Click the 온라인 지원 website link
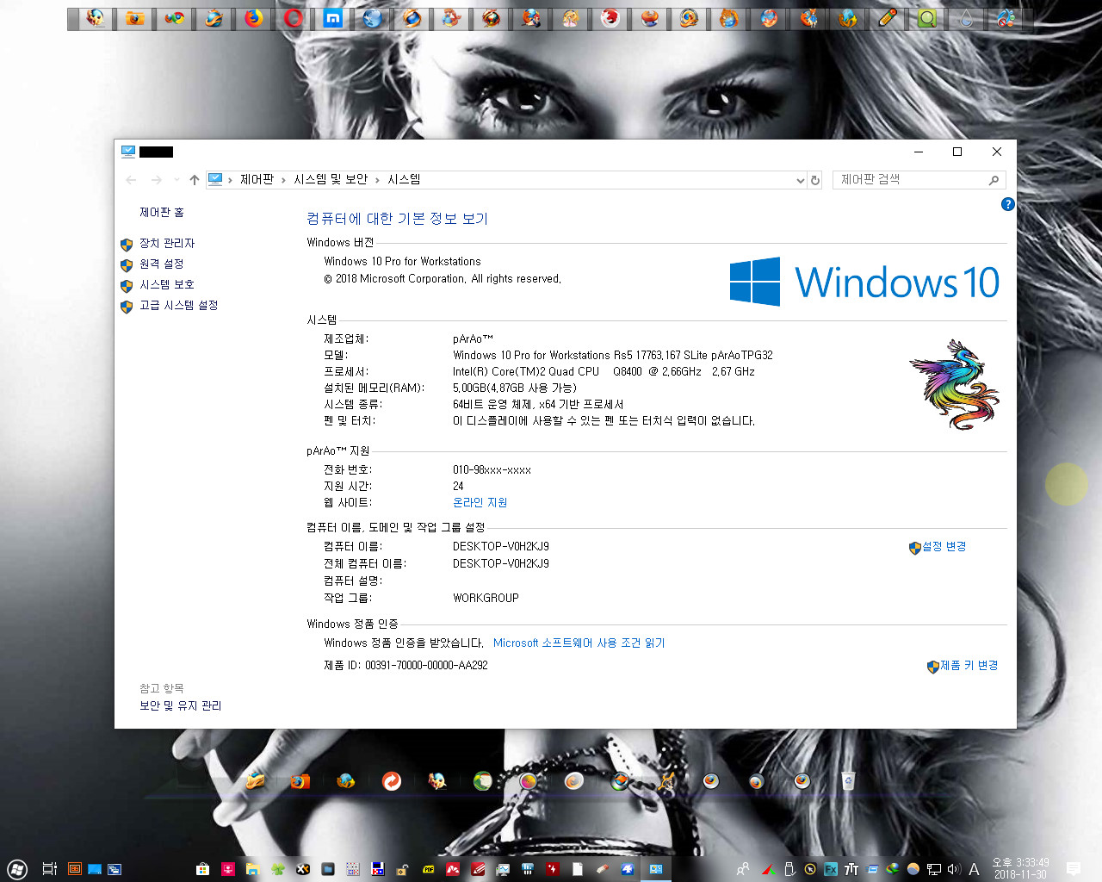The image size is (1102, 882). [x=480, y=503]
